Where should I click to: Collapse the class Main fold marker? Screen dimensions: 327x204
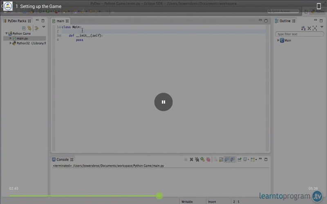tap(60, 27)
